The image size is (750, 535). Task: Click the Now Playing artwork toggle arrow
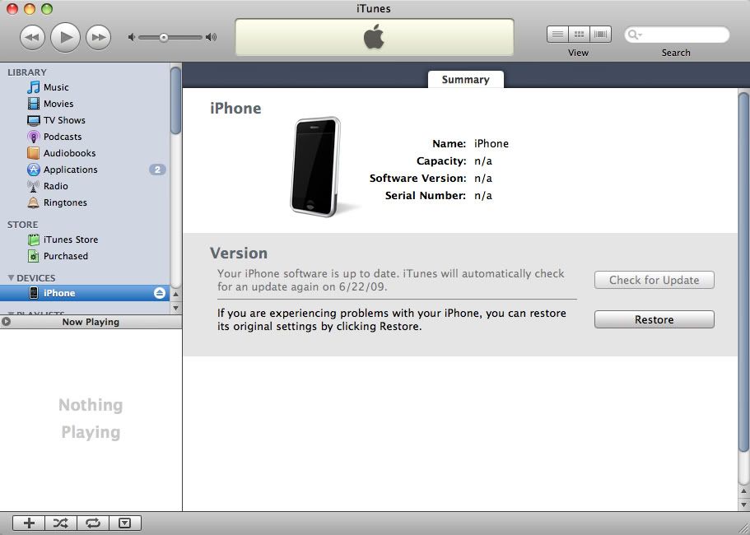coord(6,322)
